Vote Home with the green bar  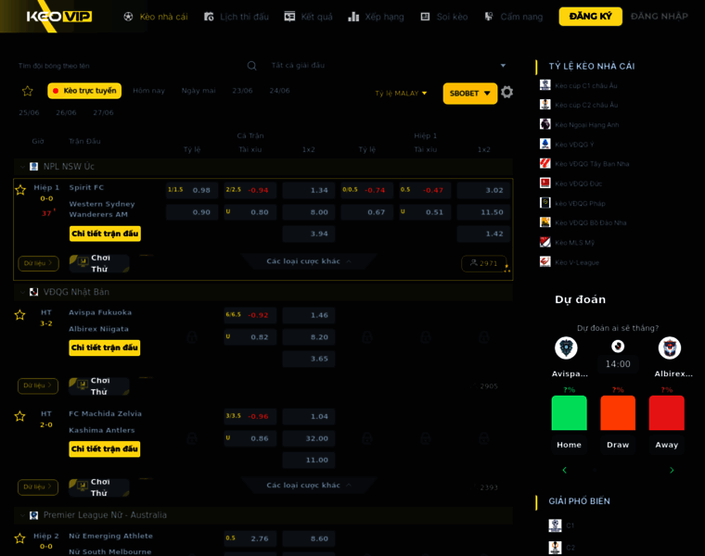[x=569, y=412]
